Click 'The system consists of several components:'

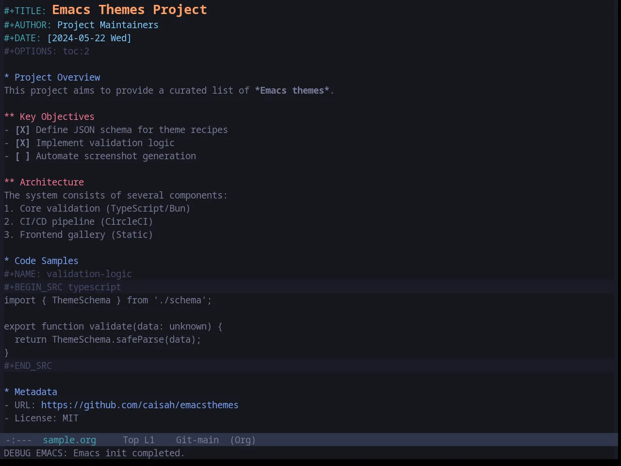(x=116, y=195)
